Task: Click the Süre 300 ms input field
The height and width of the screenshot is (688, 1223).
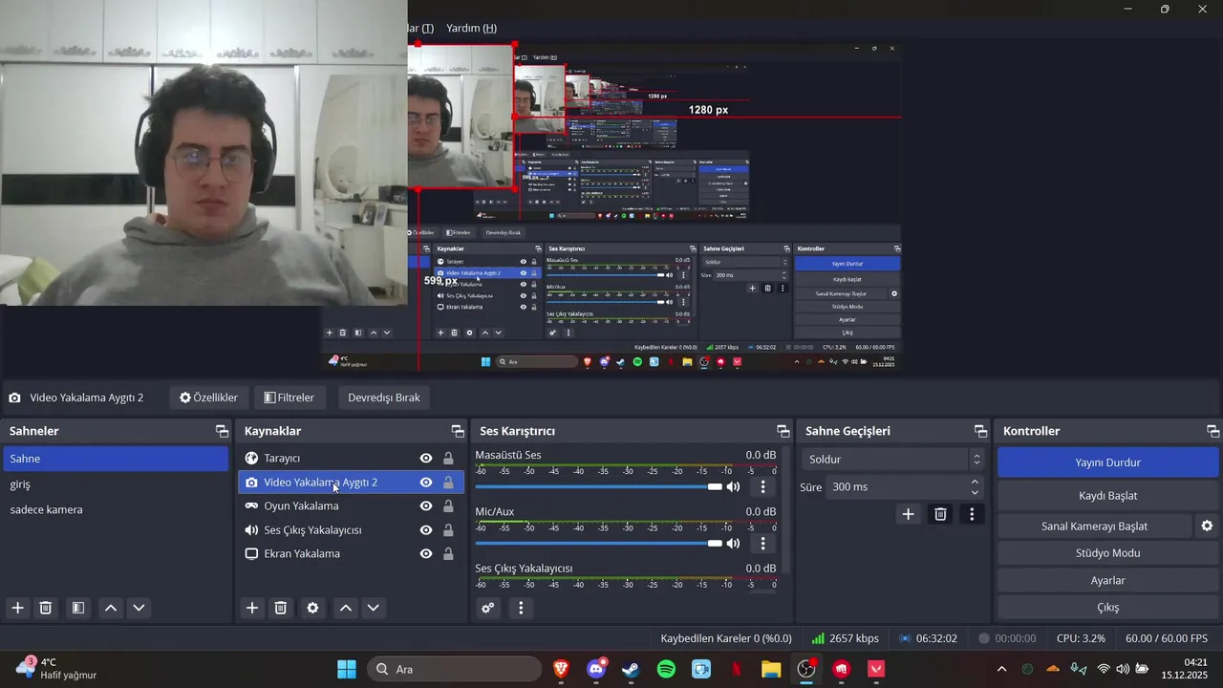Action: coord(896,487)
